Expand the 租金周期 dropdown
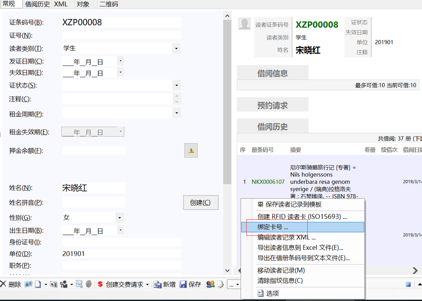This screenshot has height=301, width=422. point(176,112)
